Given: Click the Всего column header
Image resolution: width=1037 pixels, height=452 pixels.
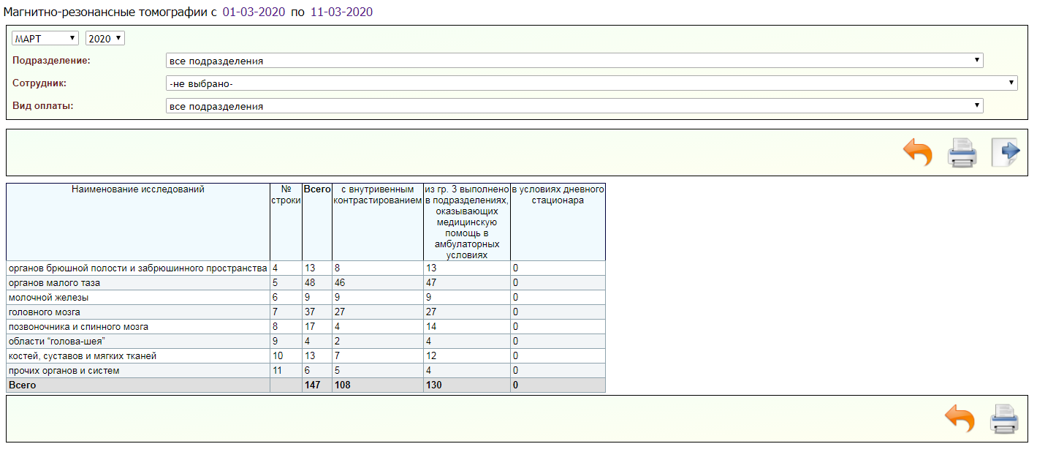Looking at the screenshot, I should coord(317,189).
